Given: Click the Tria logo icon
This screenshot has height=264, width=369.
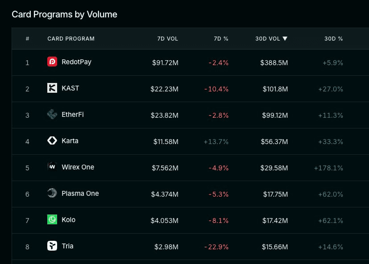Looking at the screenshot, I should [x=52, y=246].
